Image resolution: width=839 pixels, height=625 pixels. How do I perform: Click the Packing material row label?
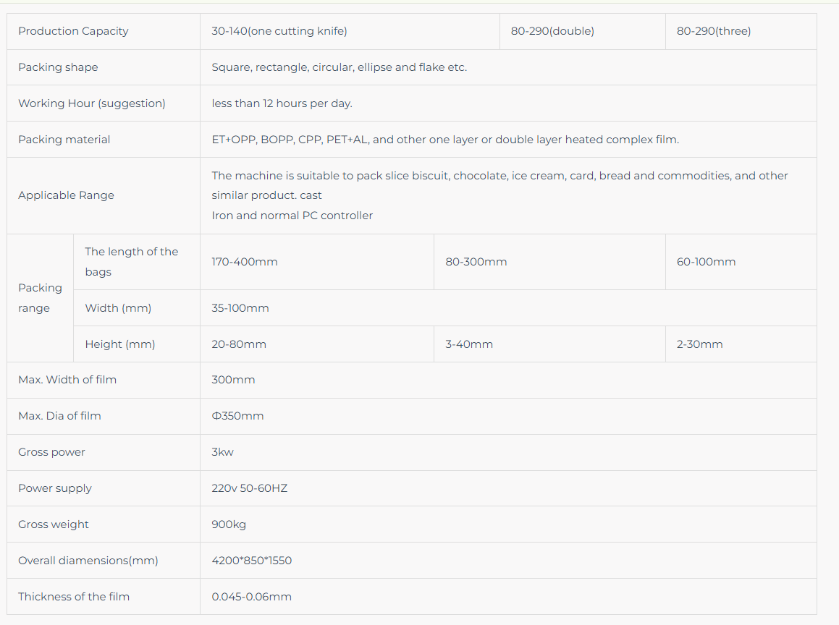pyautogui.click(x=64, y=140)
